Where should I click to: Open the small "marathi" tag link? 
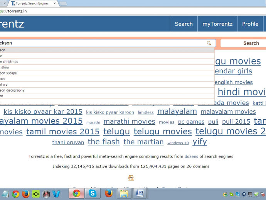pos(93,122)
